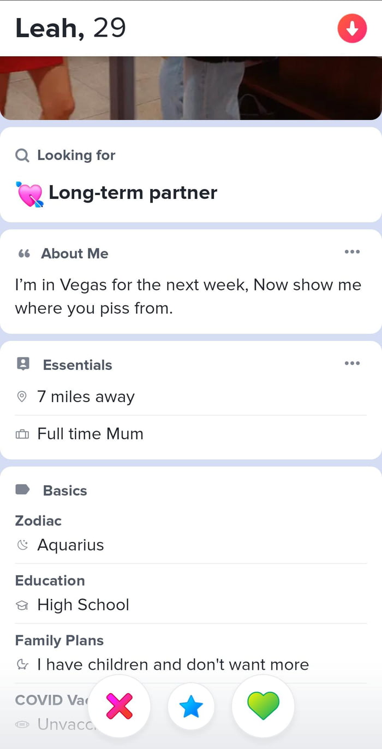Select the blue Super Like star icon

(x=191, y=706)
